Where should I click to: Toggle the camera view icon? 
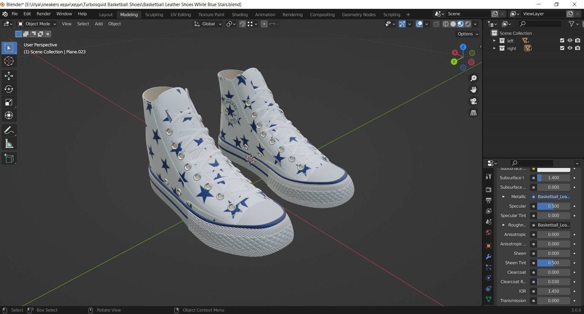tap(473, 101)
